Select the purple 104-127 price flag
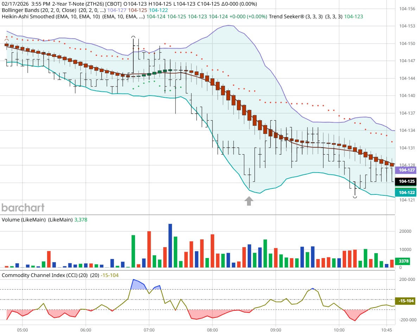 tap(406, 170)
